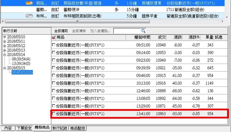Collapse the 2018/05/14 date node

point(5,55)
